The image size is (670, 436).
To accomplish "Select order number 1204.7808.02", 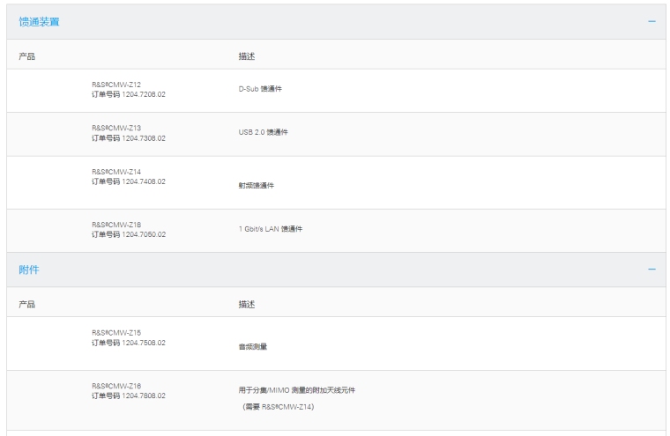I will pos(144,395).
